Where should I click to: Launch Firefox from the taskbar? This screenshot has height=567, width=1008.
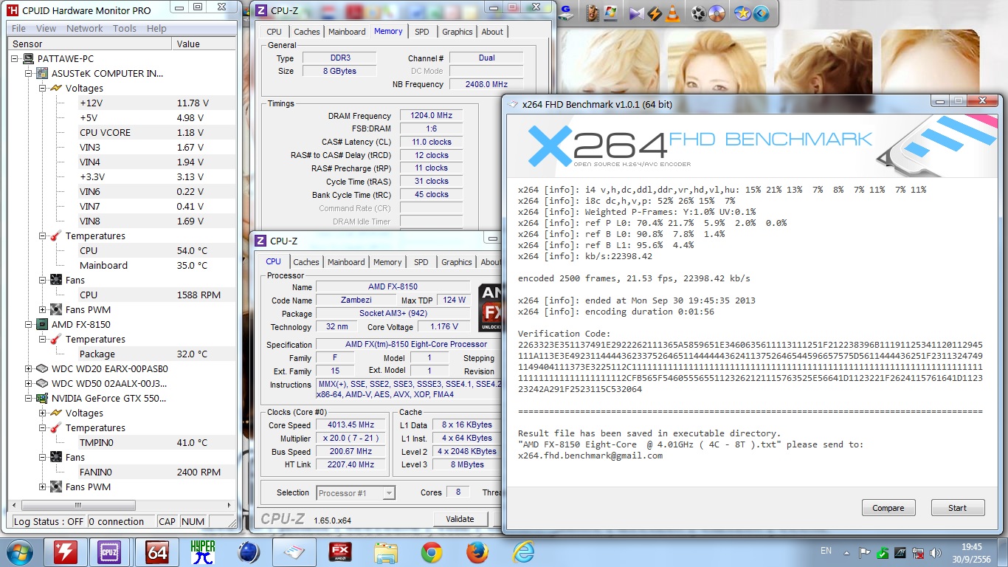(x=477, y=551)
